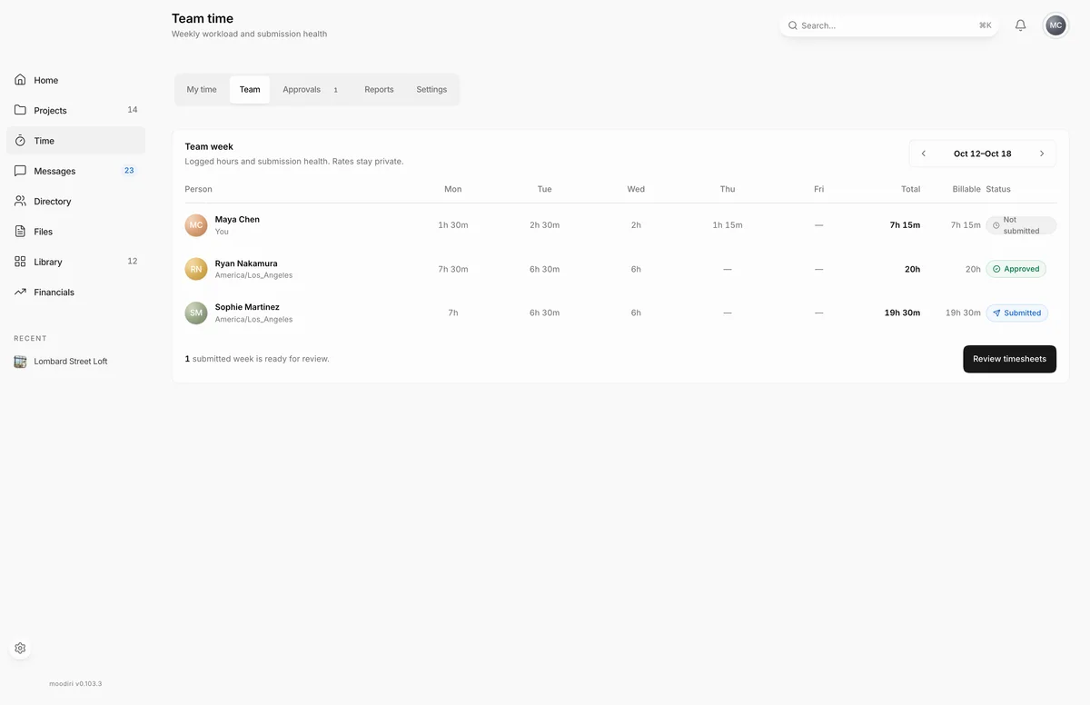Switch to the Reports tab

[379, 90]
